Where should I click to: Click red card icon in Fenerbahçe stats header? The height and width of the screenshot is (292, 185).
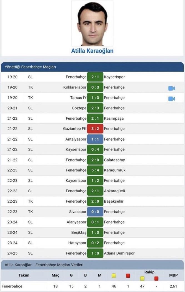(128, 276)
